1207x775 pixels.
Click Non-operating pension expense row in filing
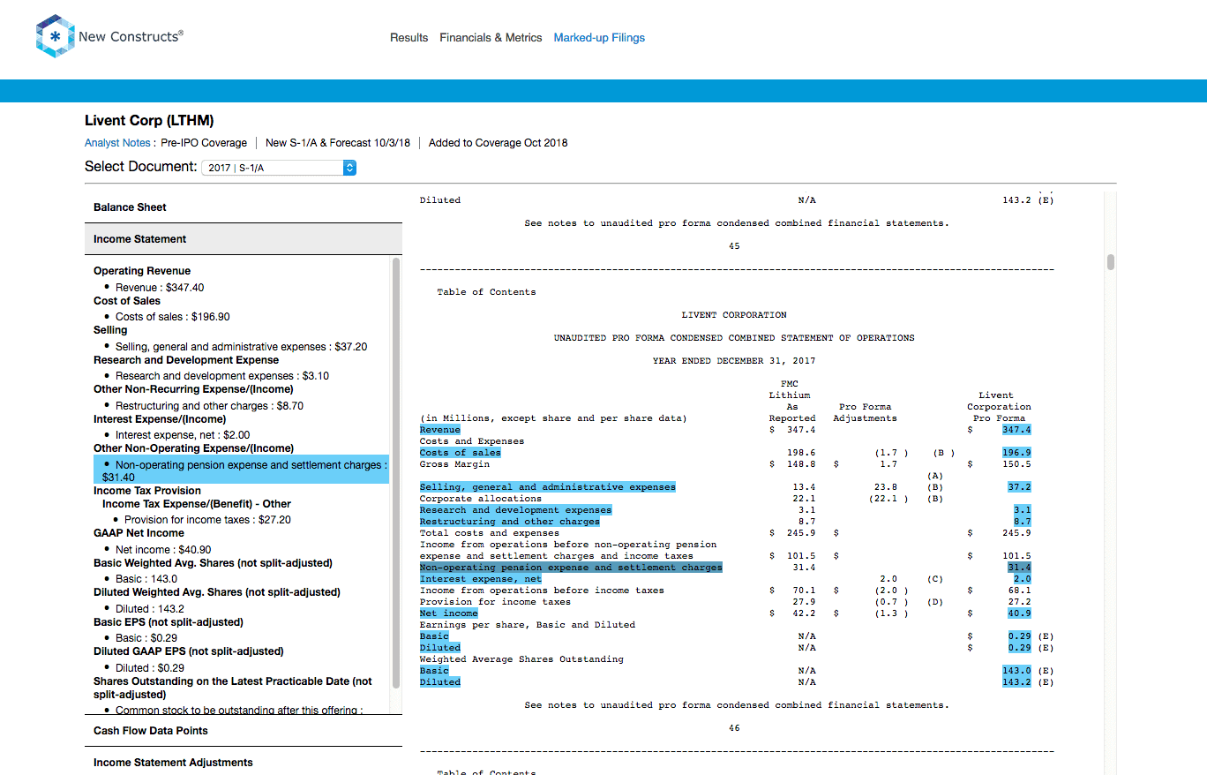tap(571, 568)
